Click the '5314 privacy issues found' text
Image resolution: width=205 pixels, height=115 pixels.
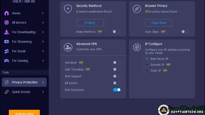pyautogui.click(x=161, y=12)
